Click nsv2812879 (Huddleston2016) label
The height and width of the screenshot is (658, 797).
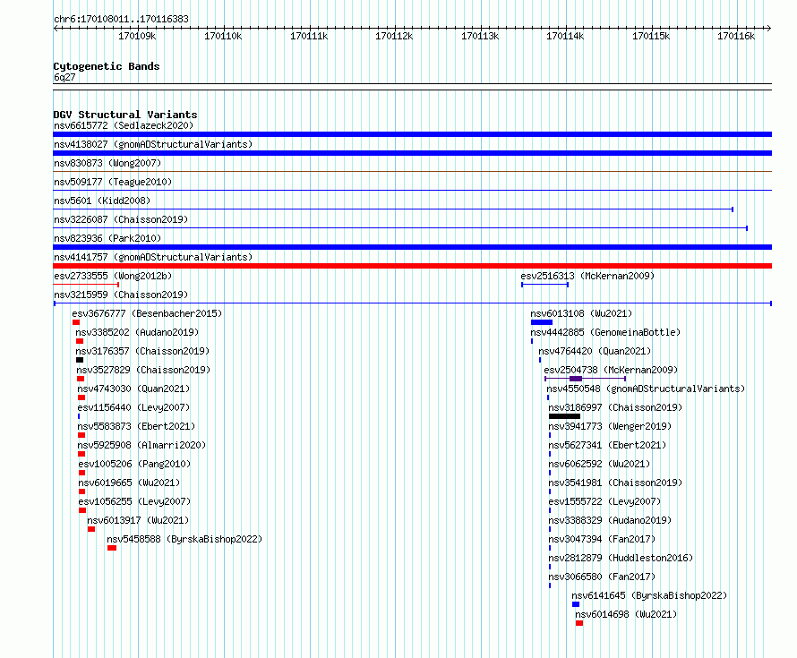(621, 558)
